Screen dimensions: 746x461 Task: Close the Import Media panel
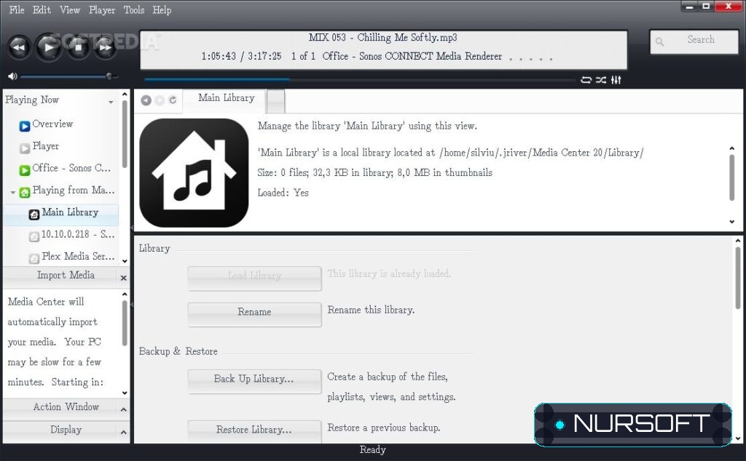(x=124, y=278)
